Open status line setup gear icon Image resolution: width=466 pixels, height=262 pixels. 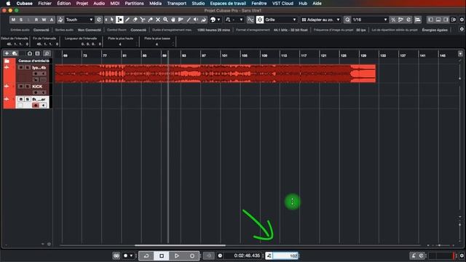(x=462, y=29)
